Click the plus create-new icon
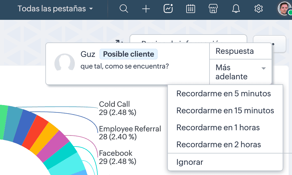 (146, 9)
